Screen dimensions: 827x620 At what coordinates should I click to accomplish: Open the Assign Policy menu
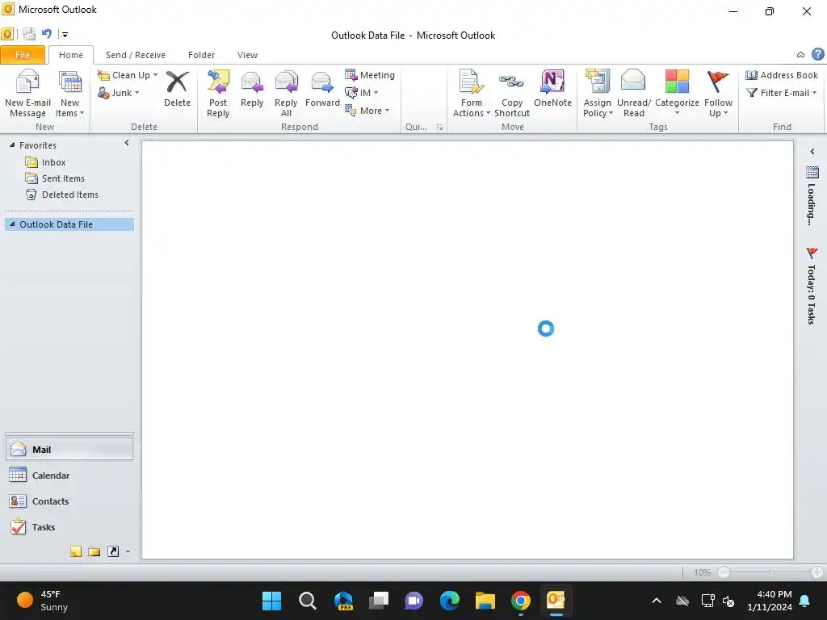597,94
